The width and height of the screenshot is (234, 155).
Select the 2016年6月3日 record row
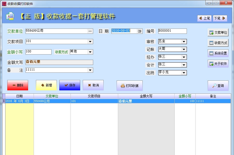click(104, 101)
